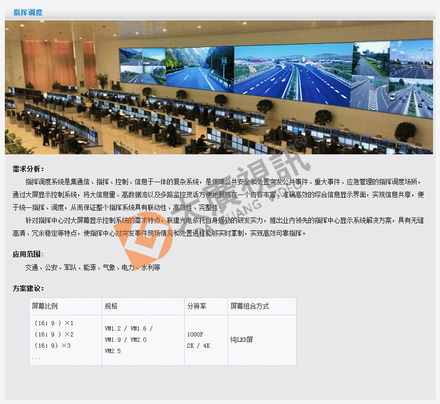Click the 屏幕比例 table header
This screenshot has width=440, height=404.
pyautogui.click(x=45, y=306)
